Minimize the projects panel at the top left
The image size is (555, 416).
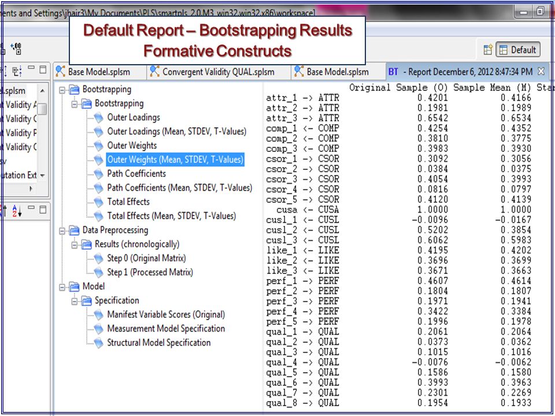pos(31,68)
